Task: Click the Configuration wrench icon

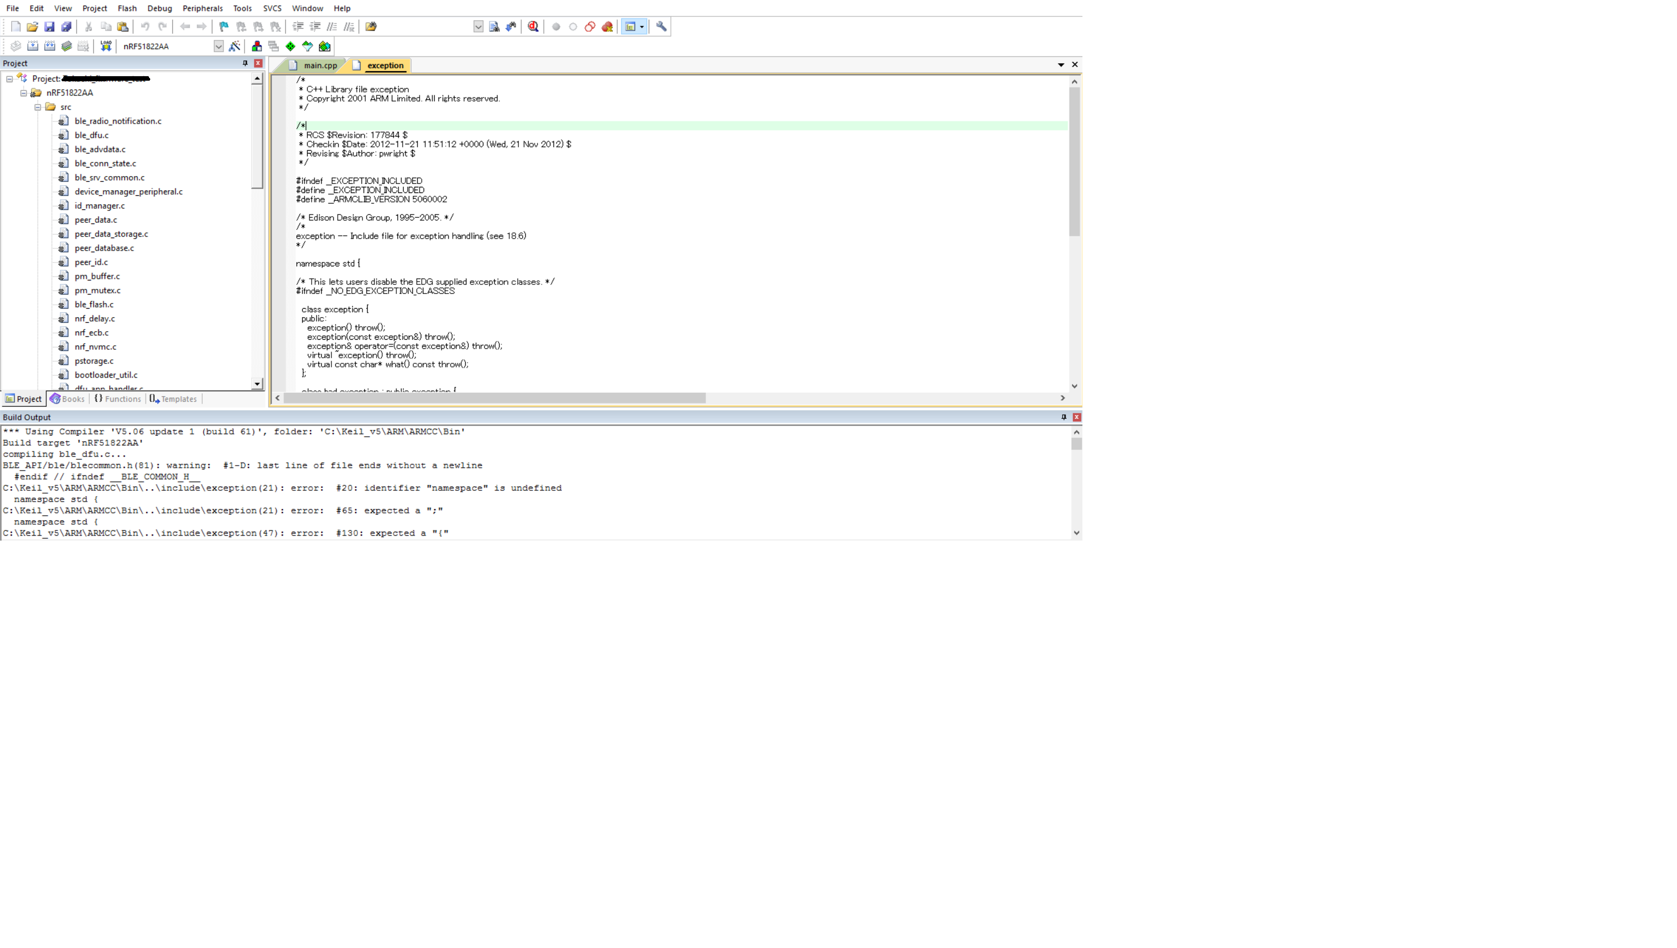Action: point(661,27)
